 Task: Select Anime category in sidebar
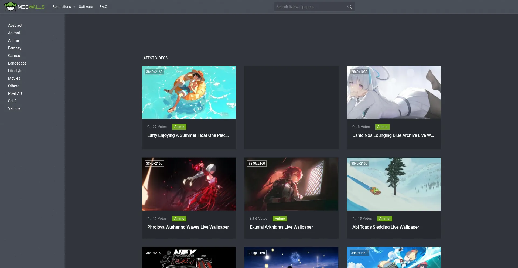point(13,40)
